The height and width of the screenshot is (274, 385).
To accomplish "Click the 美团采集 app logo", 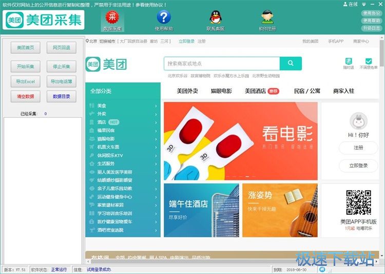I will coord(44,20).
